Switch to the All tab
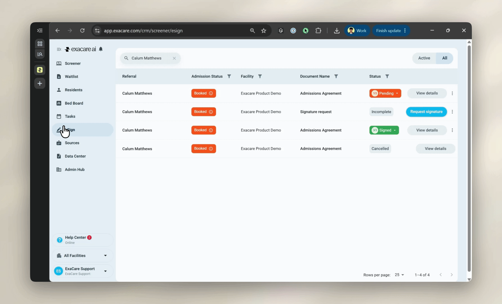 [x=445, y=58]
